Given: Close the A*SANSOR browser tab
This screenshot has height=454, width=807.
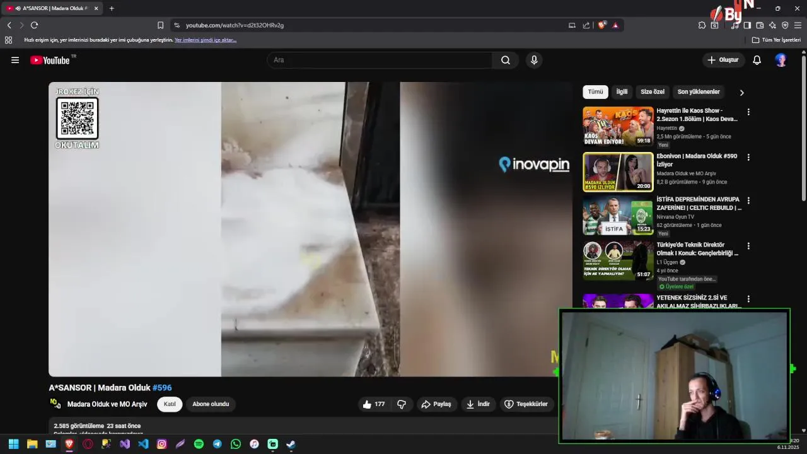Looking at the screenshot, I should tap(96, 8).
